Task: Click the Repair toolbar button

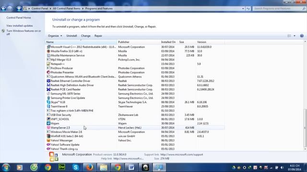Action: (x=98, y=36)
